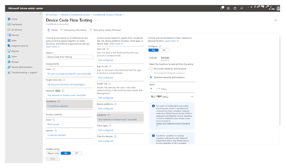Open 2 conditions selected link

pyautogui.click(x=57, y=106)
